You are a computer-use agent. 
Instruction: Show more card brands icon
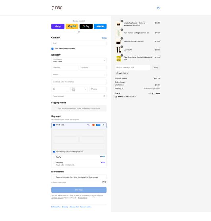(103, 125)
